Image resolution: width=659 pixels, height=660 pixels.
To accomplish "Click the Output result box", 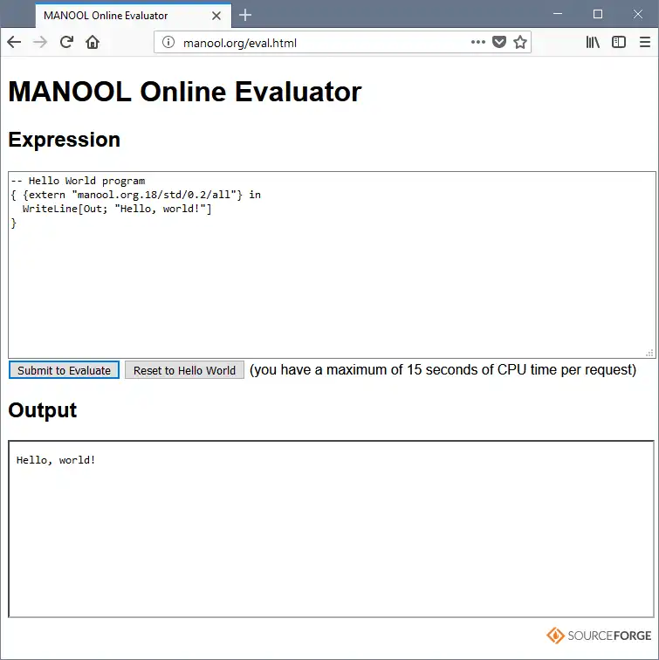I will coord(331,529).
